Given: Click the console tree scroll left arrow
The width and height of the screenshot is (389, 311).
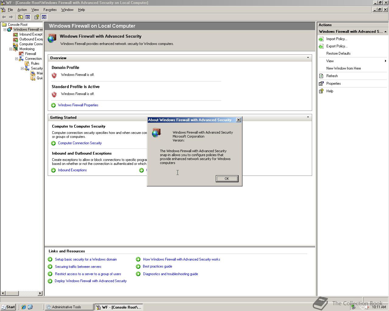Looking at the screenshot, I should [x=3, y=293].
